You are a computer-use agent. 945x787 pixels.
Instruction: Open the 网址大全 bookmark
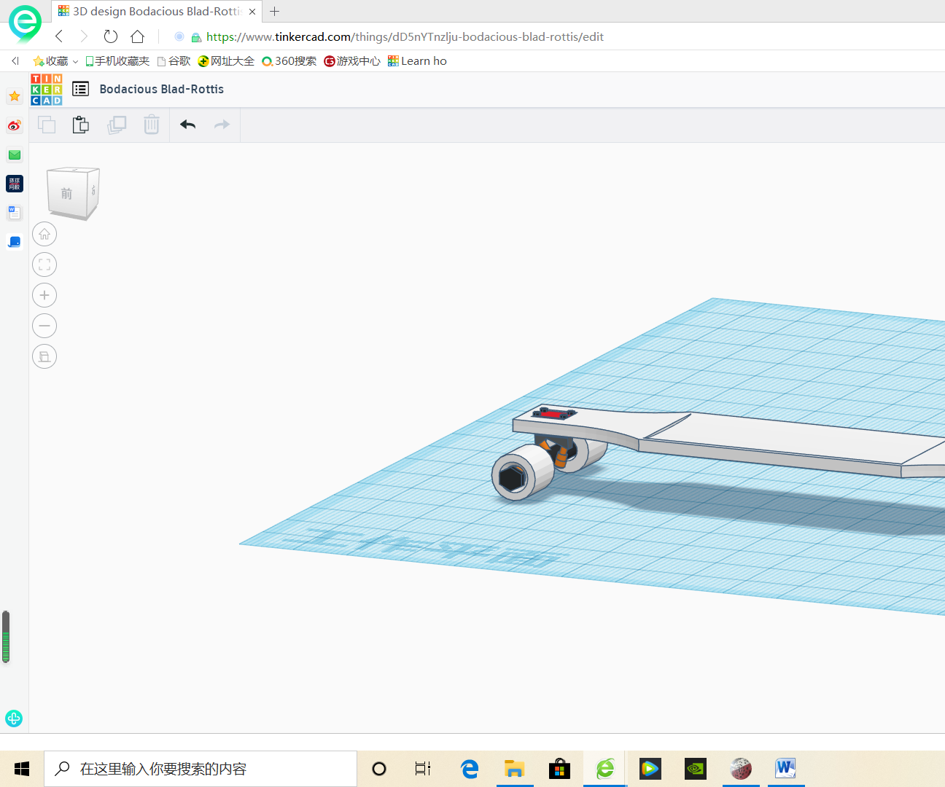(x=226, y=61)
